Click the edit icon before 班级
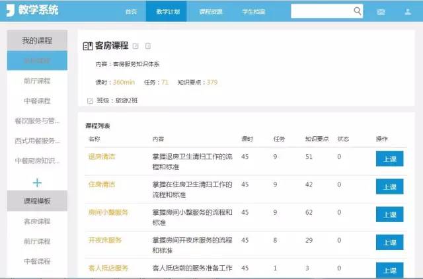Viewport: 423px width, 279px height. tap(90, 100)
